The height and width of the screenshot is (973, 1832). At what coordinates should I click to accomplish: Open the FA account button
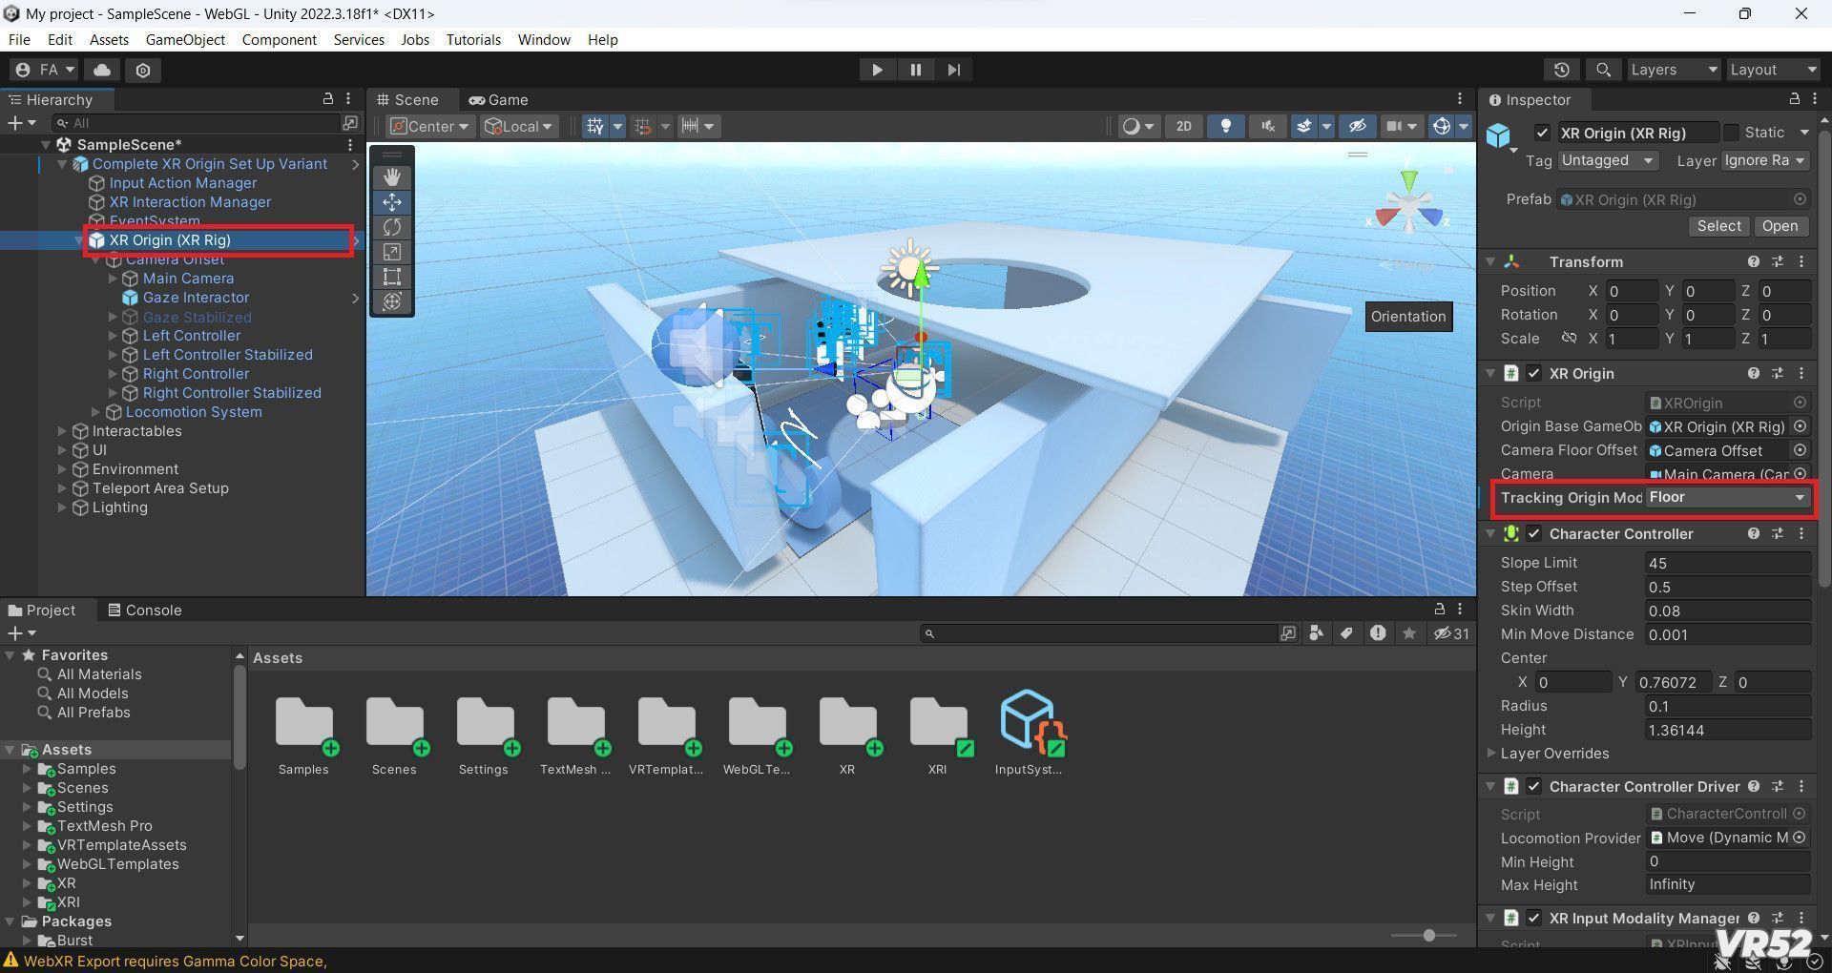[45, 70]
